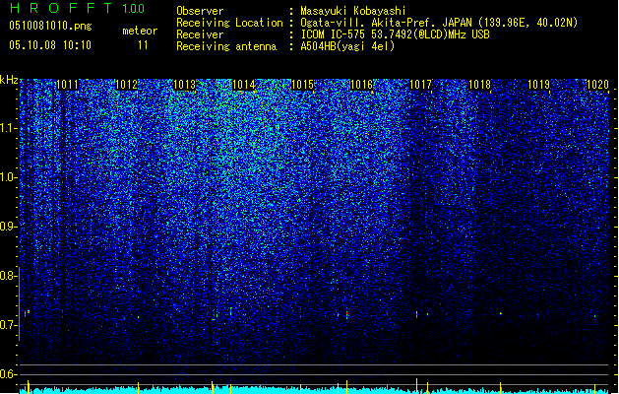
Task: Click the date stamp 05.10.08 10:10
Action: pyautogui.click(x=50, y=45)
